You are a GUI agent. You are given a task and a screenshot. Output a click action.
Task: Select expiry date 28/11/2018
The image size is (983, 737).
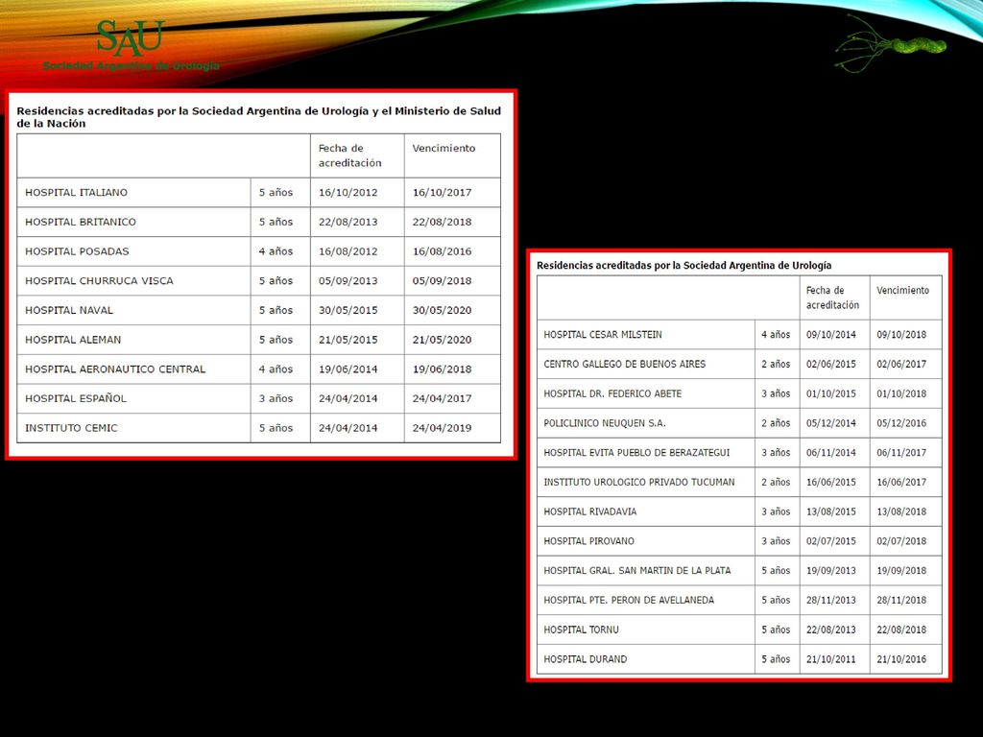point(901,600)
